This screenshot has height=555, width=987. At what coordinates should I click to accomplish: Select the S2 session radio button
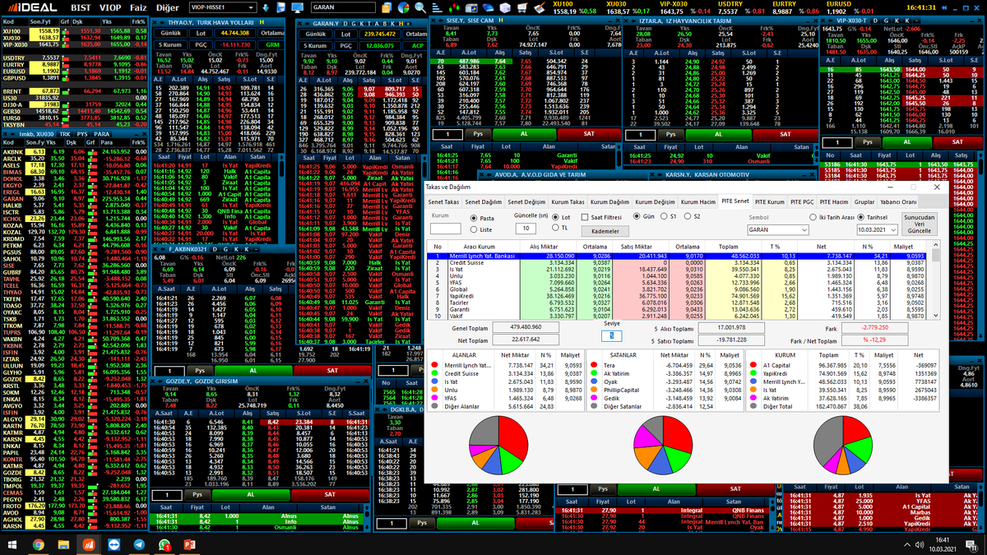(x=687, y=216)
